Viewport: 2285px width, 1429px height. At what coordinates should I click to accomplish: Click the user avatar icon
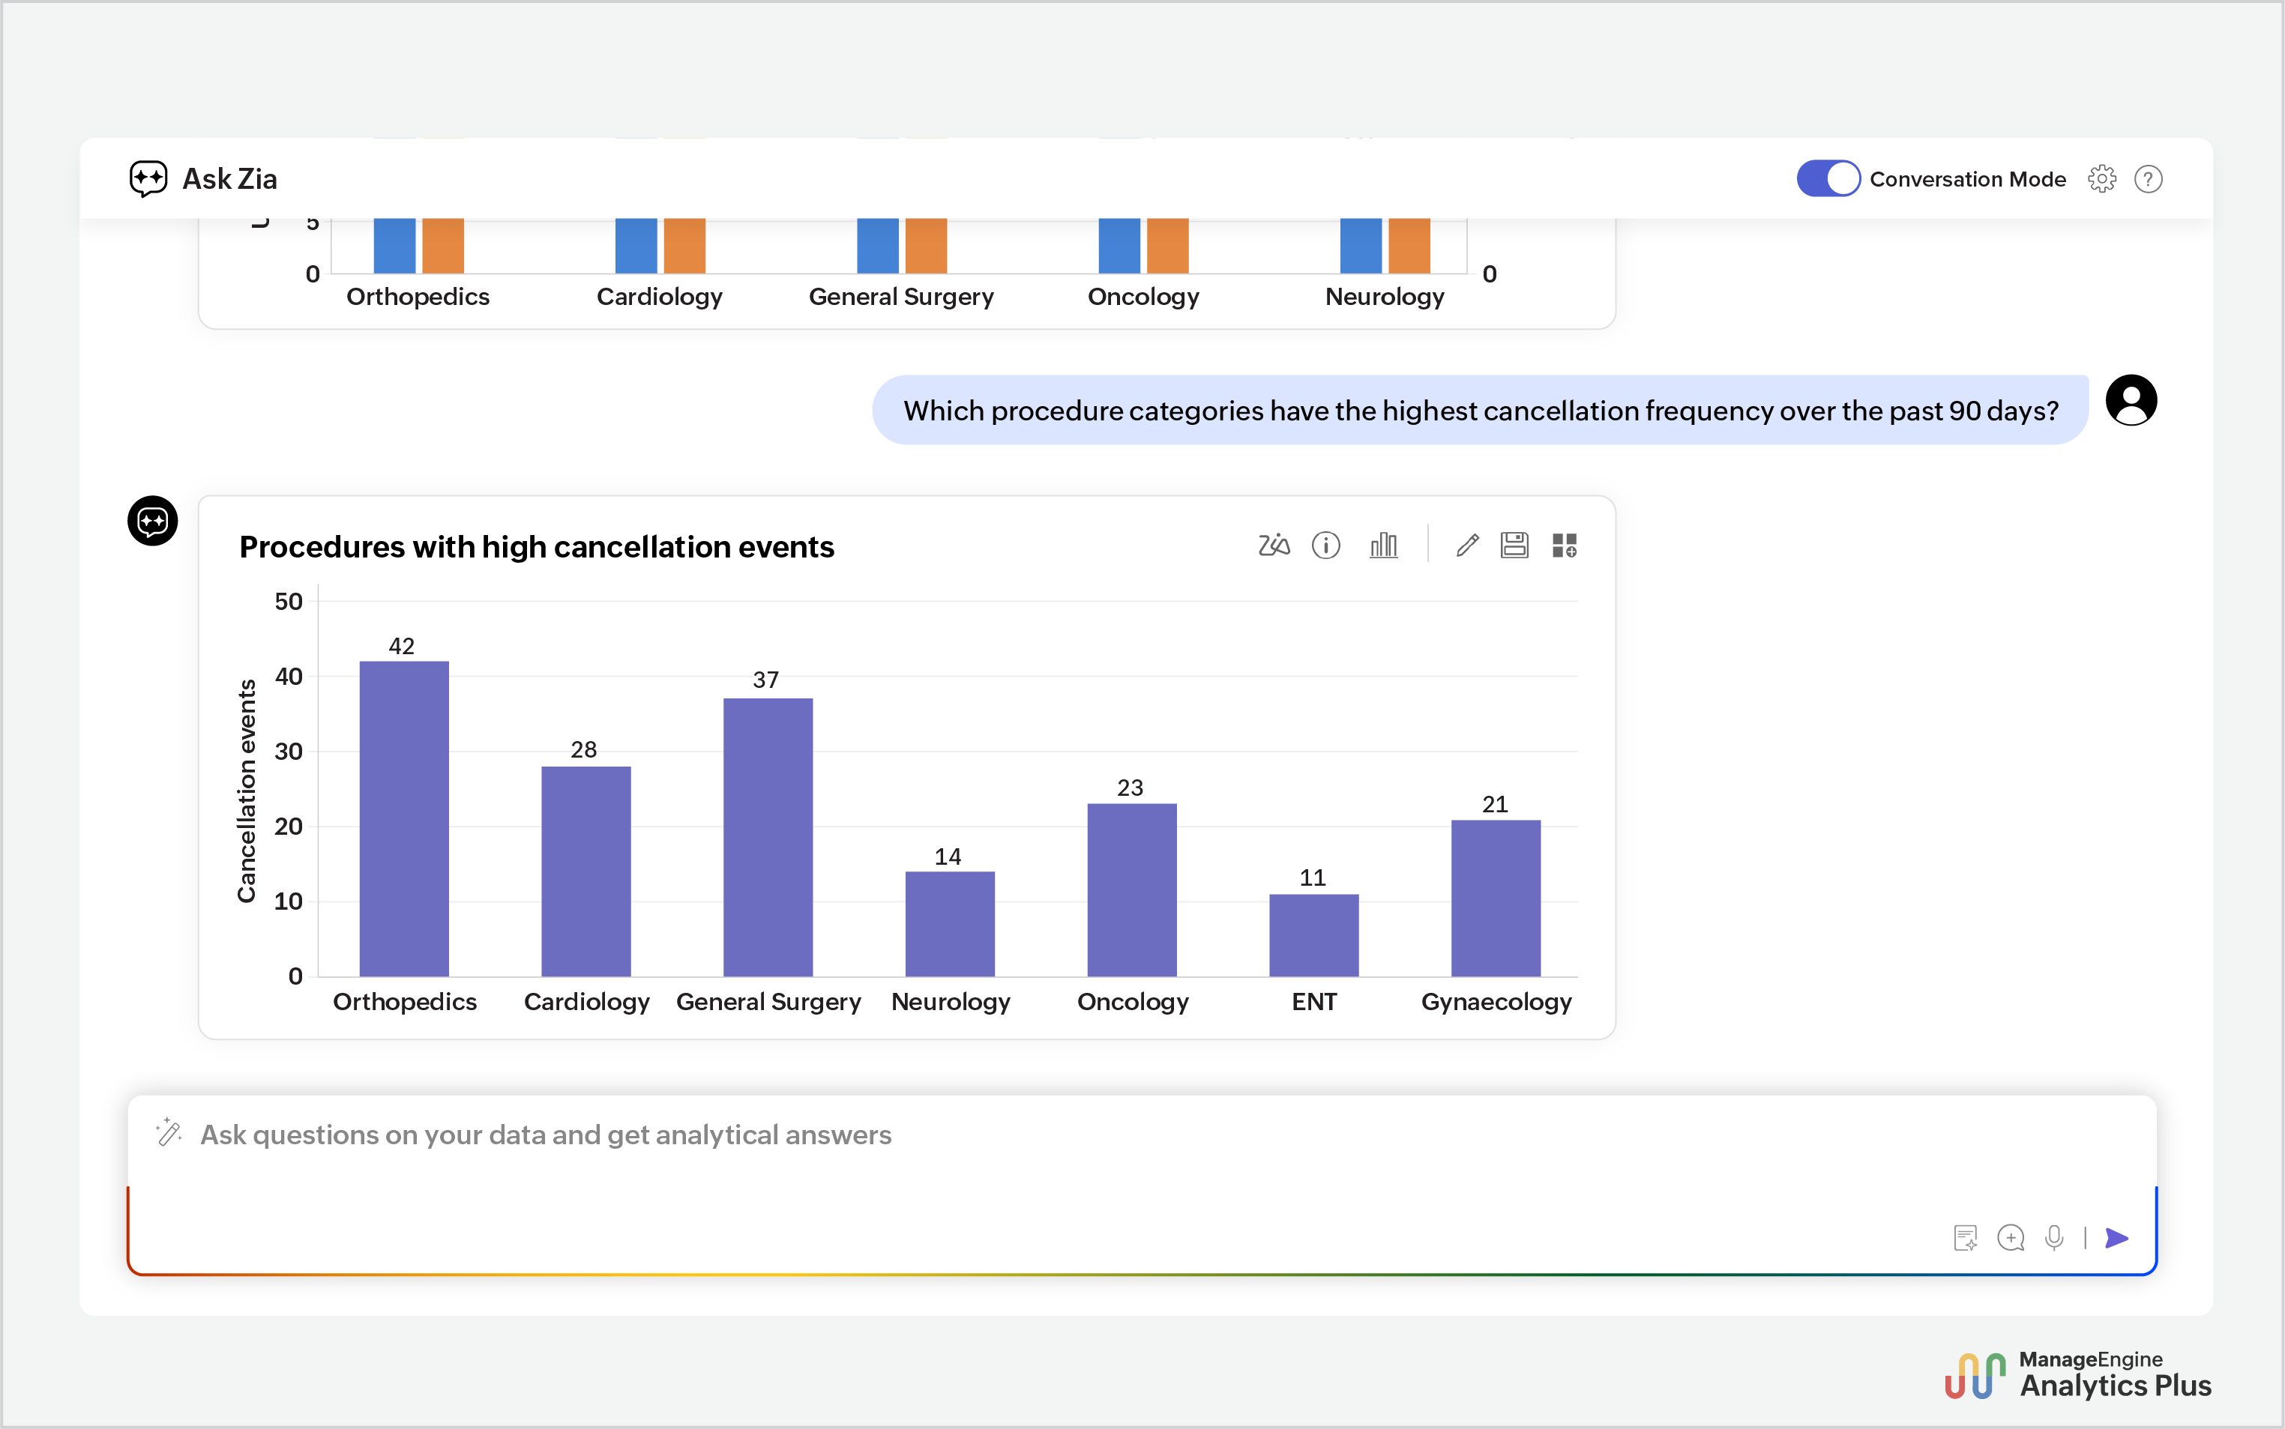click(2131, 401)
